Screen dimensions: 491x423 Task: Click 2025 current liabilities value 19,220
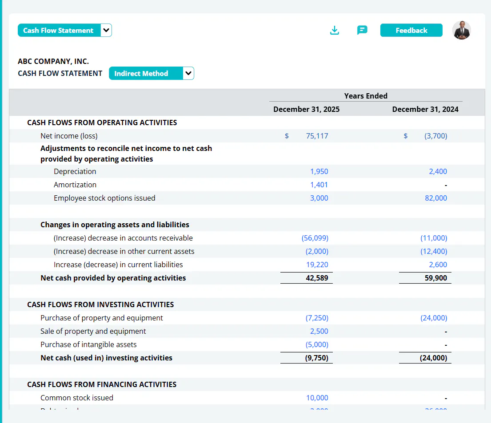[x=317, y=265]
